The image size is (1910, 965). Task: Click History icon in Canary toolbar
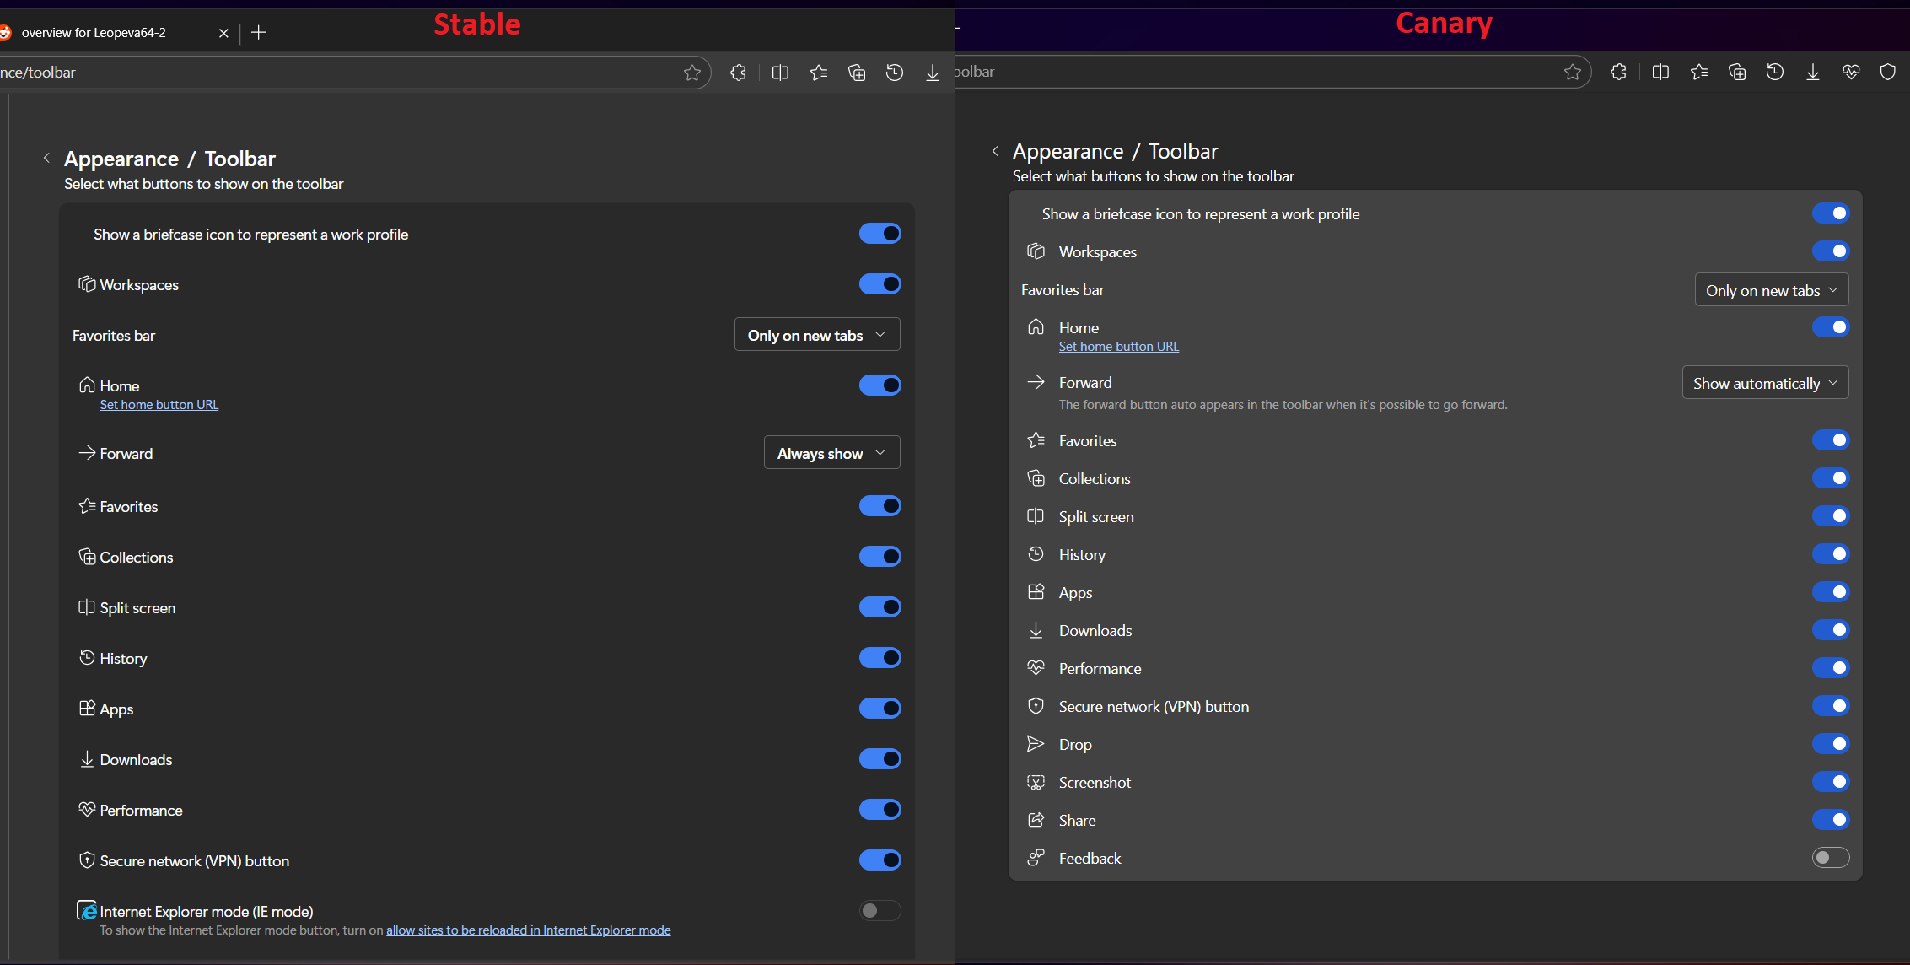[x=1775, y=72]
